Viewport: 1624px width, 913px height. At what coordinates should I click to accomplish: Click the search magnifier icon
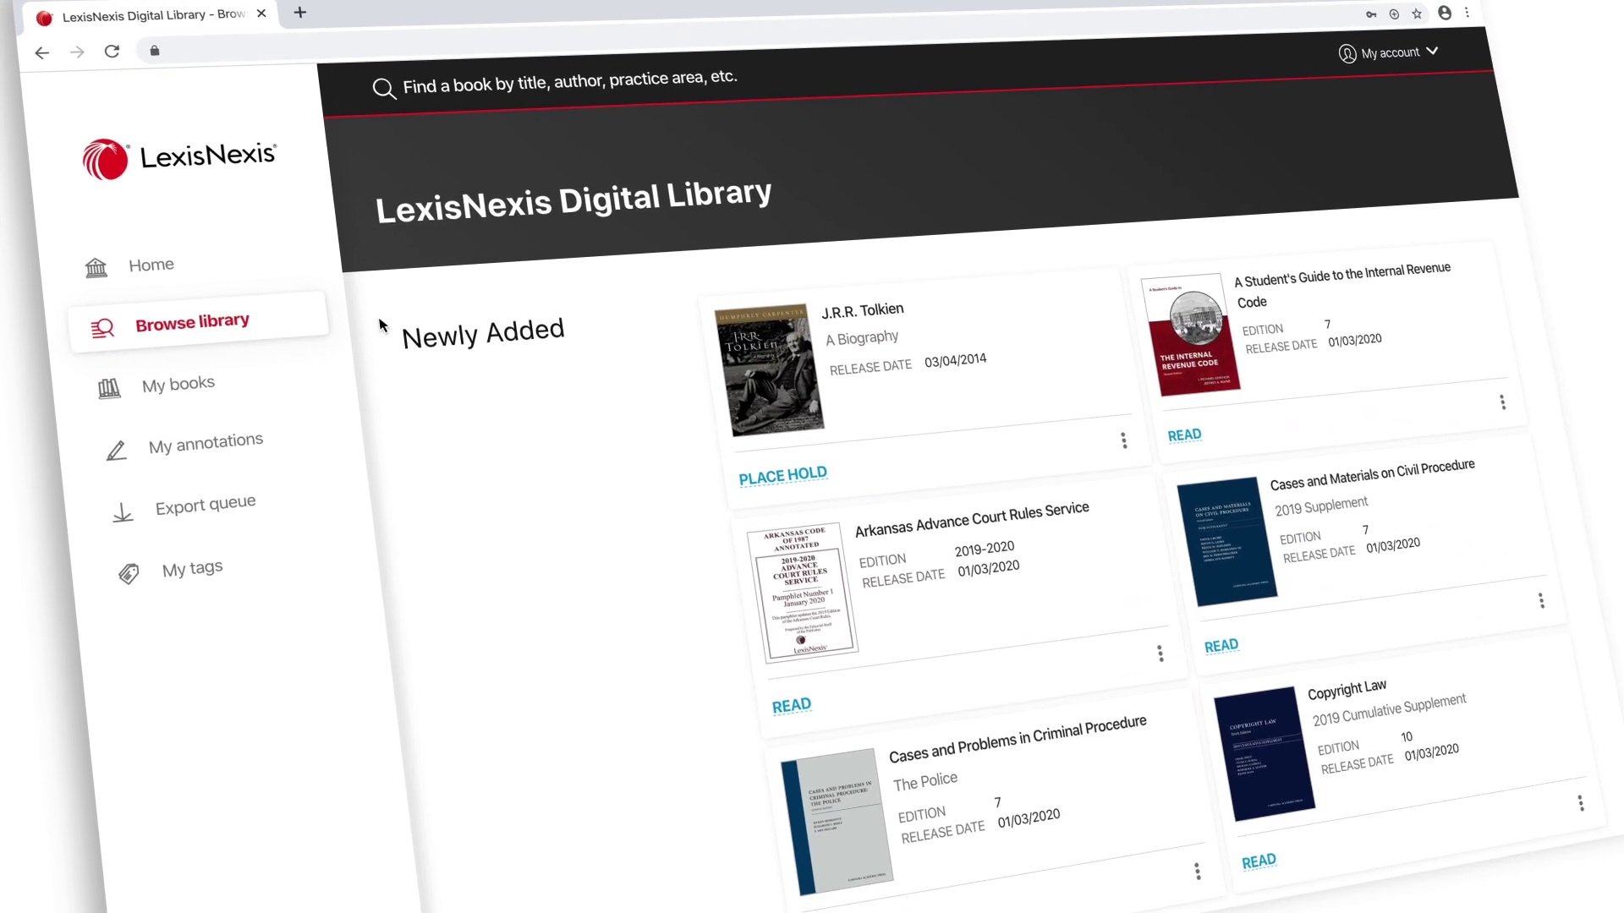tap(384, 89)
